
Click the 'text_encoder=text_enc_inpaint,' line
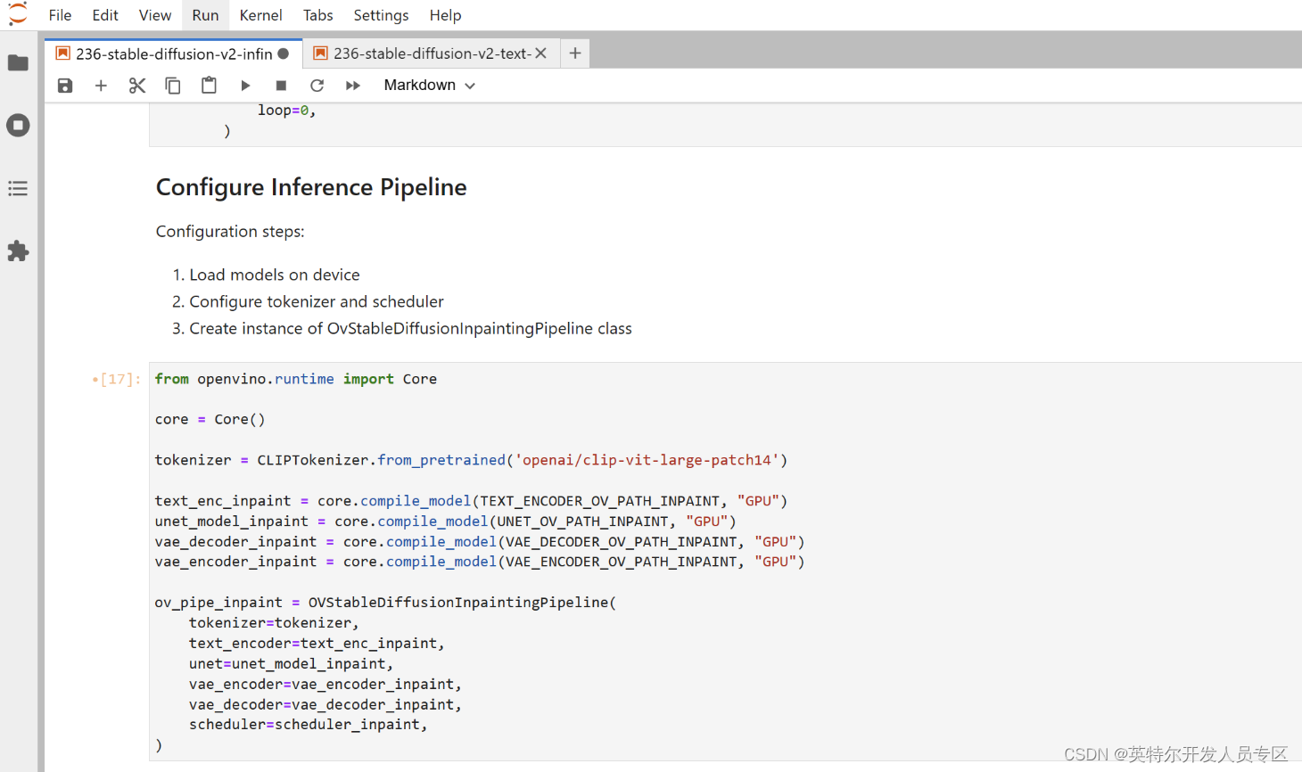[317, 644]
